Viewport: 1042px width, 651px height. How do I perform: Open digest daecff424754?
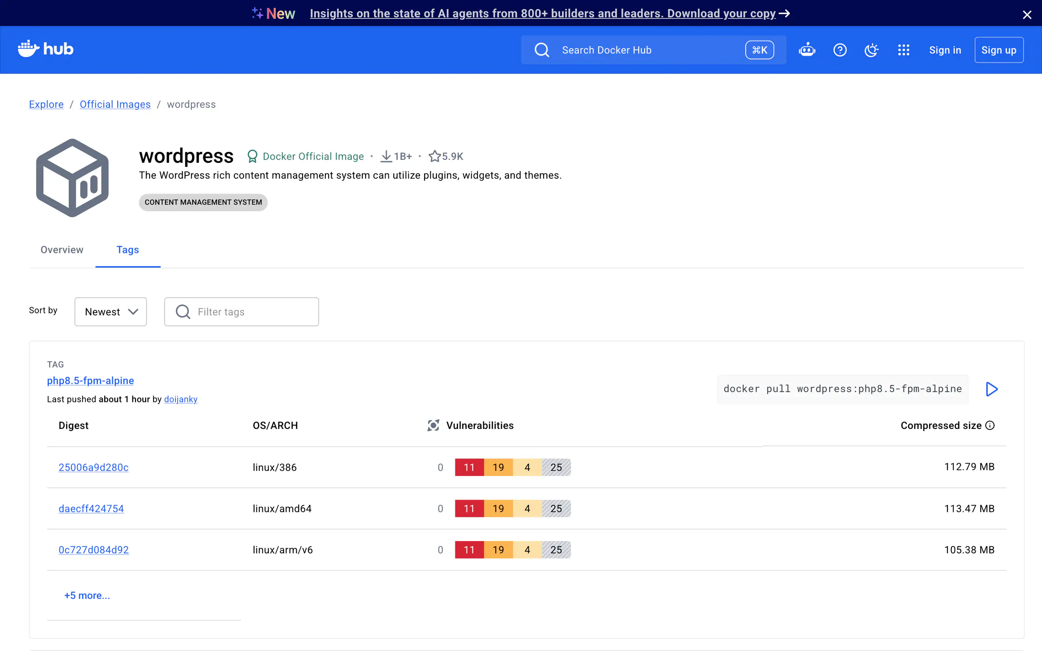click(91, 509)
